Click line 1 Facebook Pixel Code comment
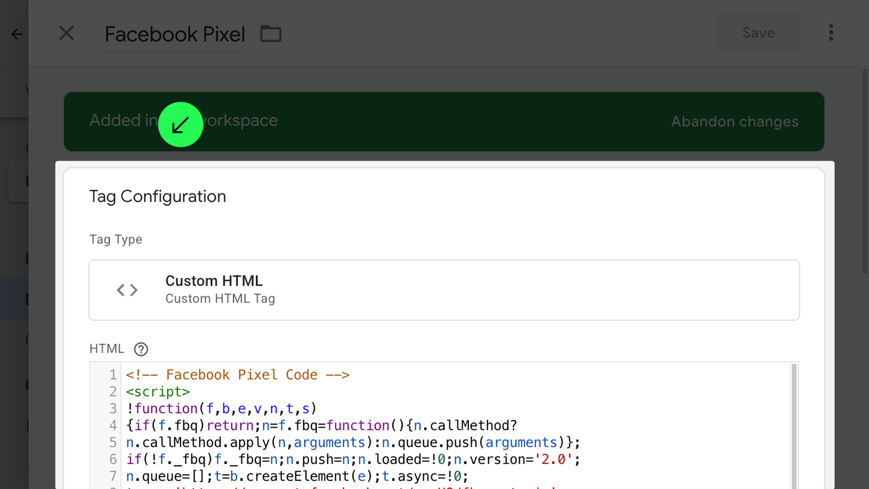This screenshot has height=489, width=869. [x=238, y=375]
